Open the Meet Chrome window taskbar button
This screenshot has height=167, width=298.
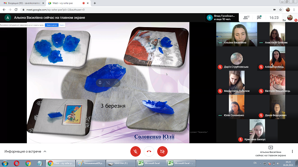pos(61,163)
